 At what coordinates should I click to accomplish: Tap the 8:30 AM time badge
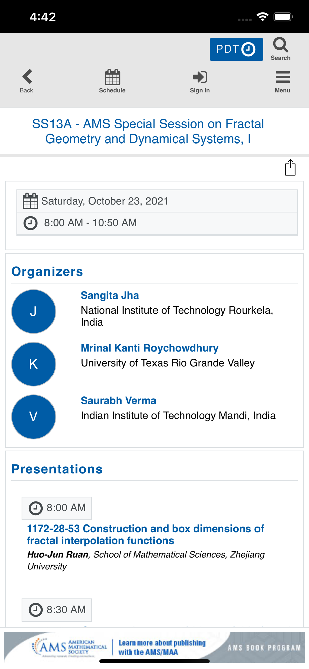(x=57, y=610)
